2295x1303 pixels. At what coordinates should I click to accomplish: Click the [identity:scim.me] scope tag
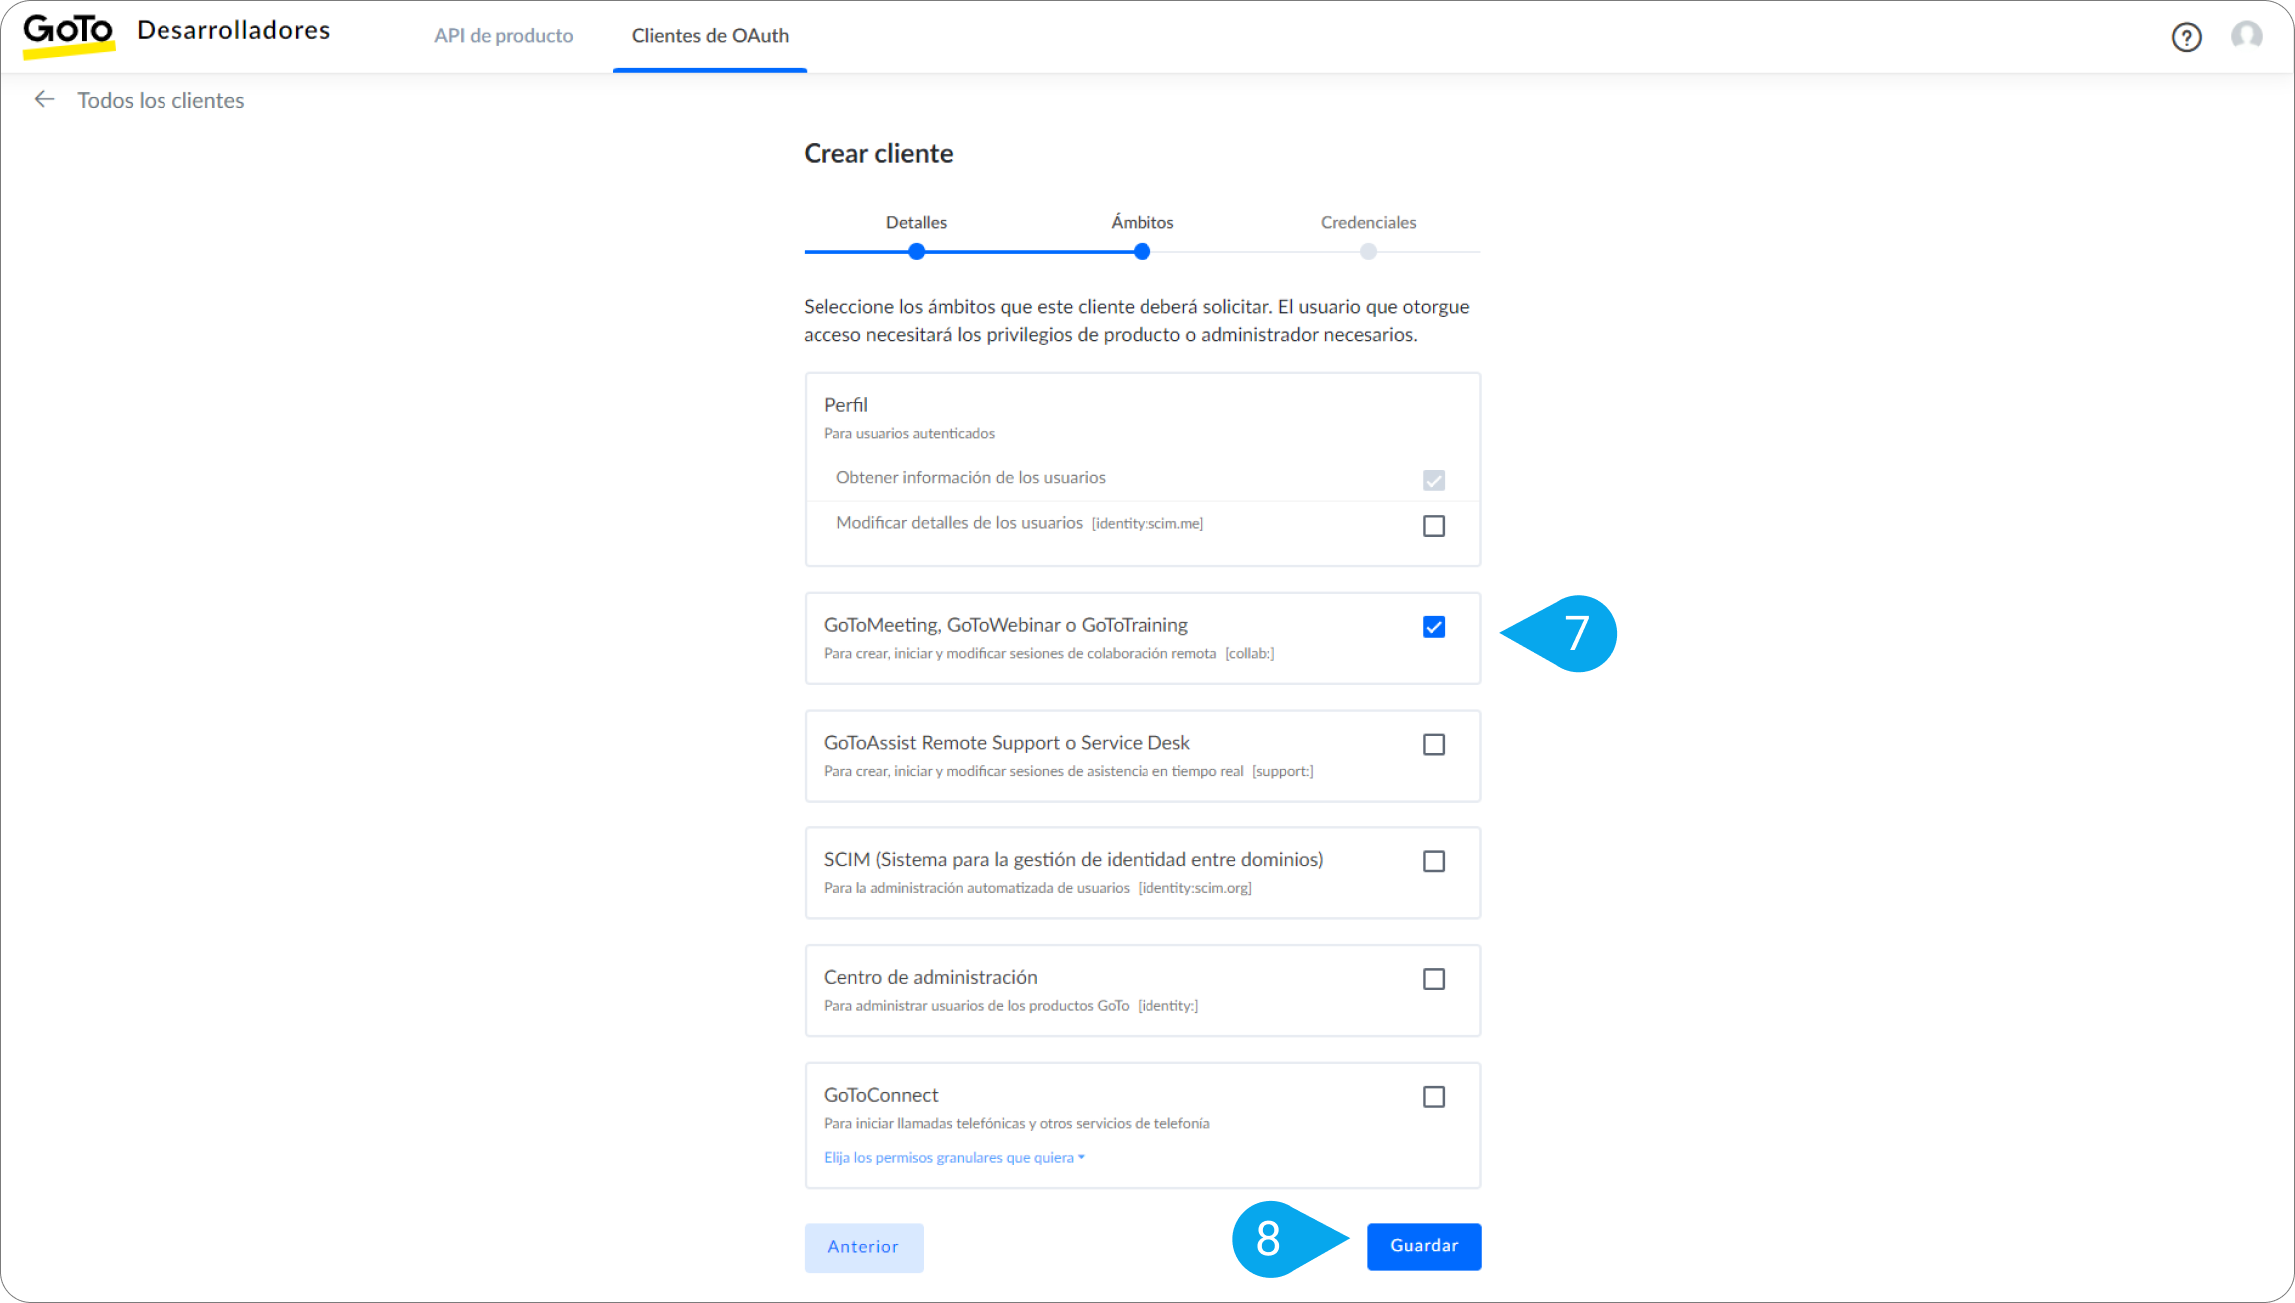(1147, 524)
